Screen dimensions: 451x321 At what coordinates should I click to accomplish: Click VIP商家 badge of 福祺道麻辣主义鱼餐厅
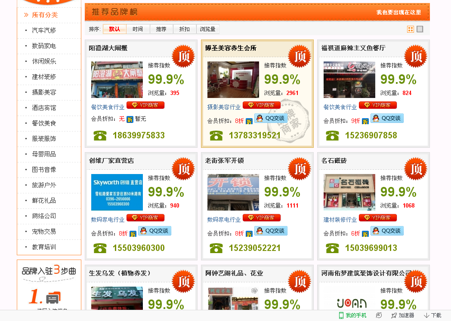pyautogui.click(x=378, y=105)
